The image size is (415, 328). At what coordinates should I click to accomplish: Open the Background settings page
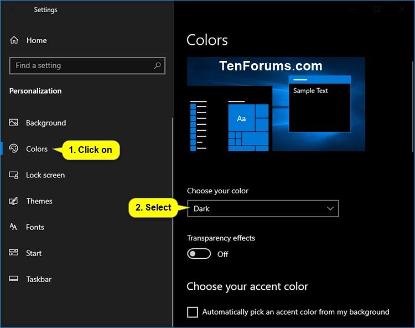click(46, 122)
